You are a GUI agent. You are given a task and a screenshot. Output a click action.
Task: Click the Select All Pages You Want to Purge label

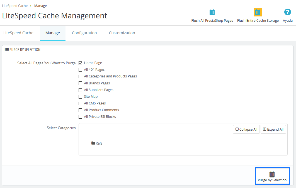pos(47,63)
